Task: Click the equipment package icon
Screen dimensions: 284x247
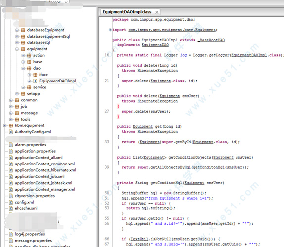Action: coord(23,49)
